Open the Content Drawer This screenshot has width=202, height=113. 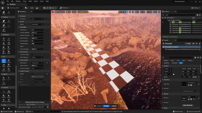(x=7, y=111)
